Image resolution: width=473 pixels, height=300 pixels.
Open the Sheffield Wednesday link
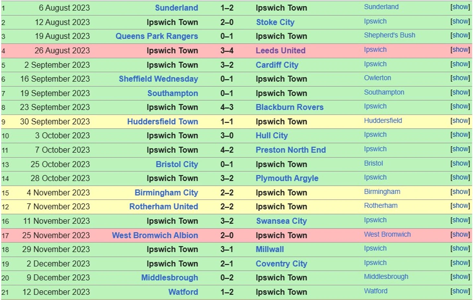point(158,79)
